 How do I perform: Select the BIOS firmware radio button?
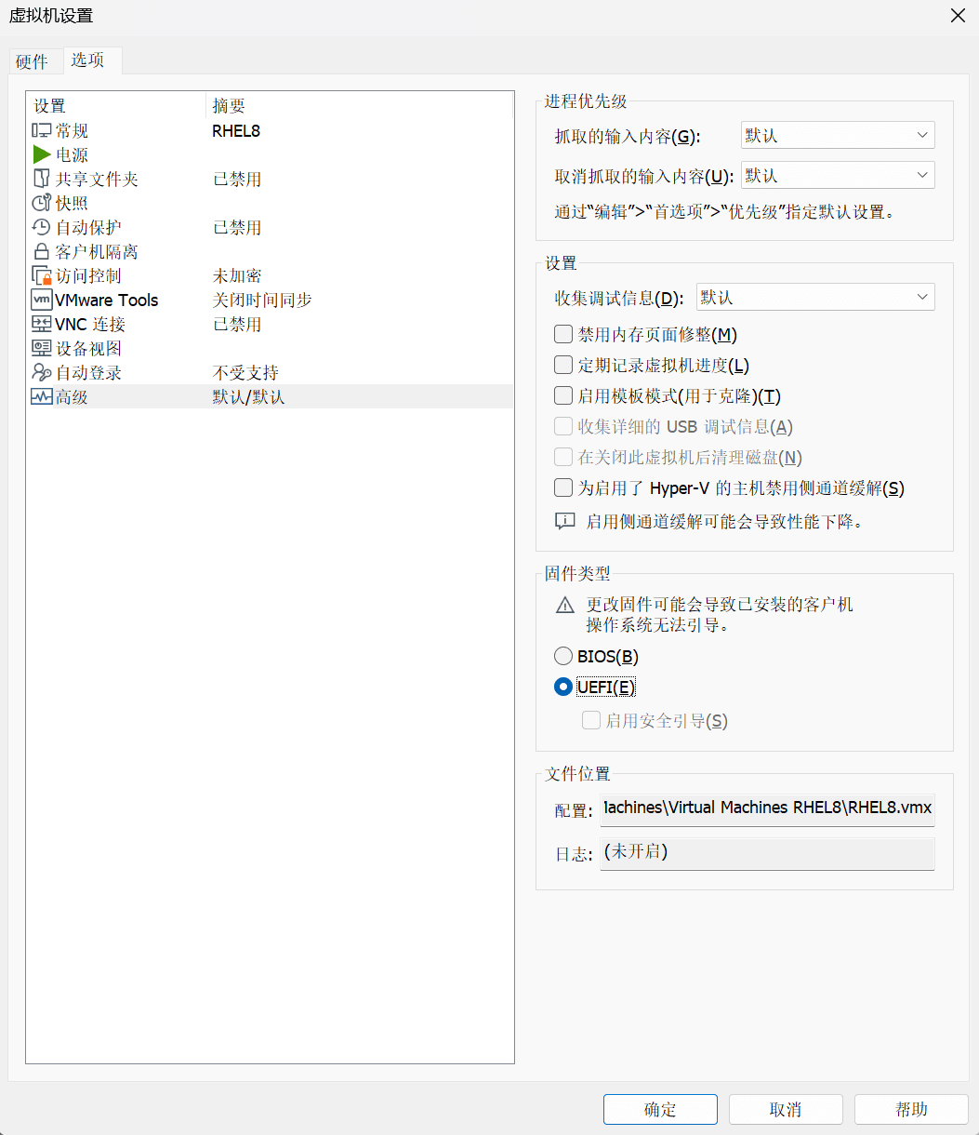(563, 657)
